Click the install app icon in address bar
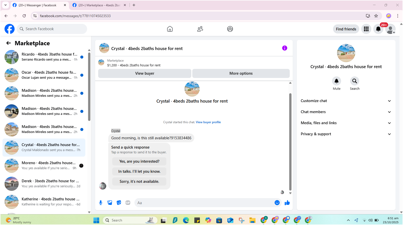The height and width of the screenshot is (225, 403). [368, 16]
